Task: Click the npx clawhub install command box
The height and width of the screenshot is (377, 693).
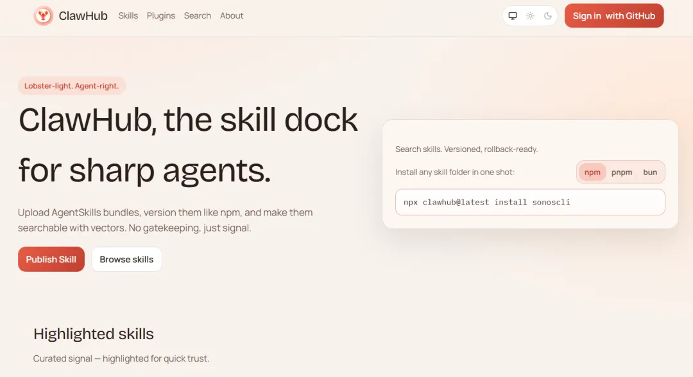Action: [530, 202]
